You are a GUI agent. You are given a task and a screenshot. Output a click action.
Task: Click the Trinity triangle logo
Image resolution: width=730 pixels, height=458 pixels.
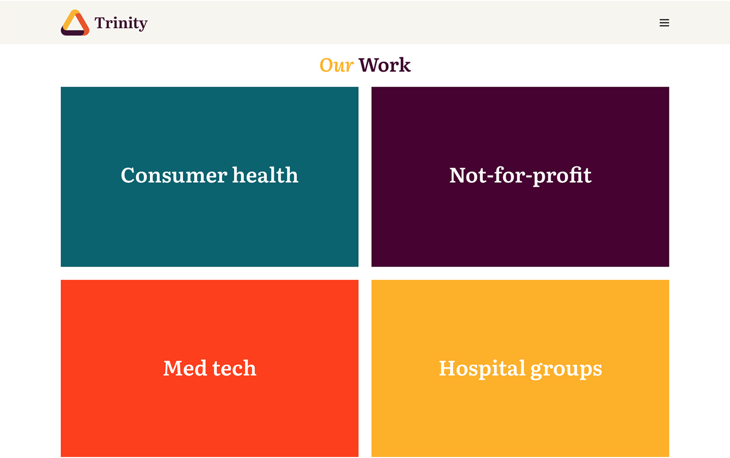75,23
